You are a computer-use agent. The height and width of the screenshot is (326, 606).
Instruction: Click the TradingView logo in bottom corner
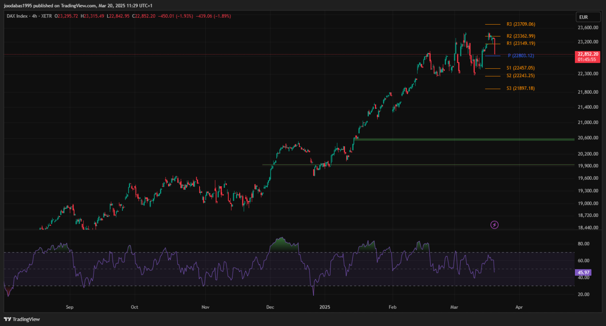pyautogui.click(x=22, y=319)
